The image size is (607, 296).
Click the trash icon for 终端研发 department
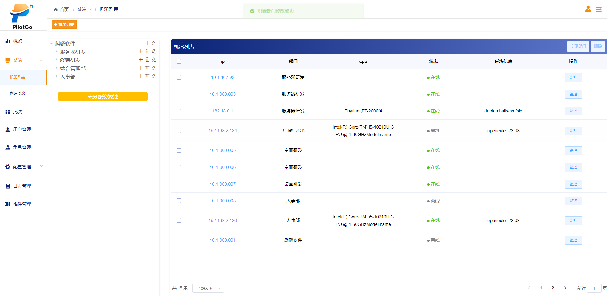pos(147,60)
